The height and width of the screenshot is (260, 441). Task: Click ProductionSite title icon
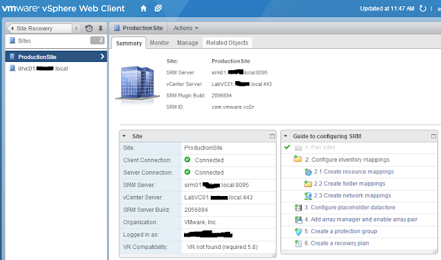(117, 28)
